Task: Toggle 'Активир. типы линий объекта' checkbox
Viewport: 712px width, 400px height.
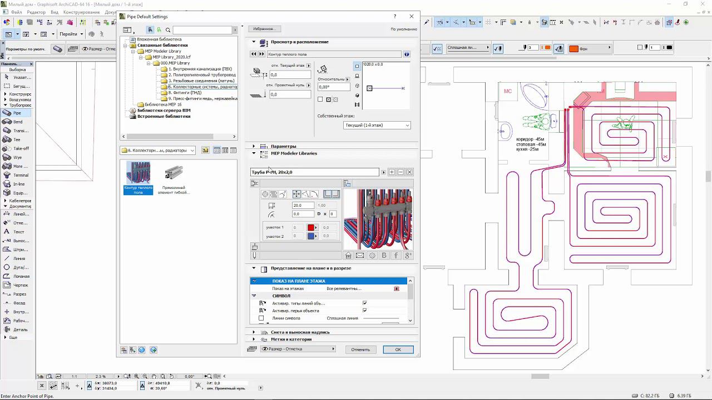Action: coord(364,303)
